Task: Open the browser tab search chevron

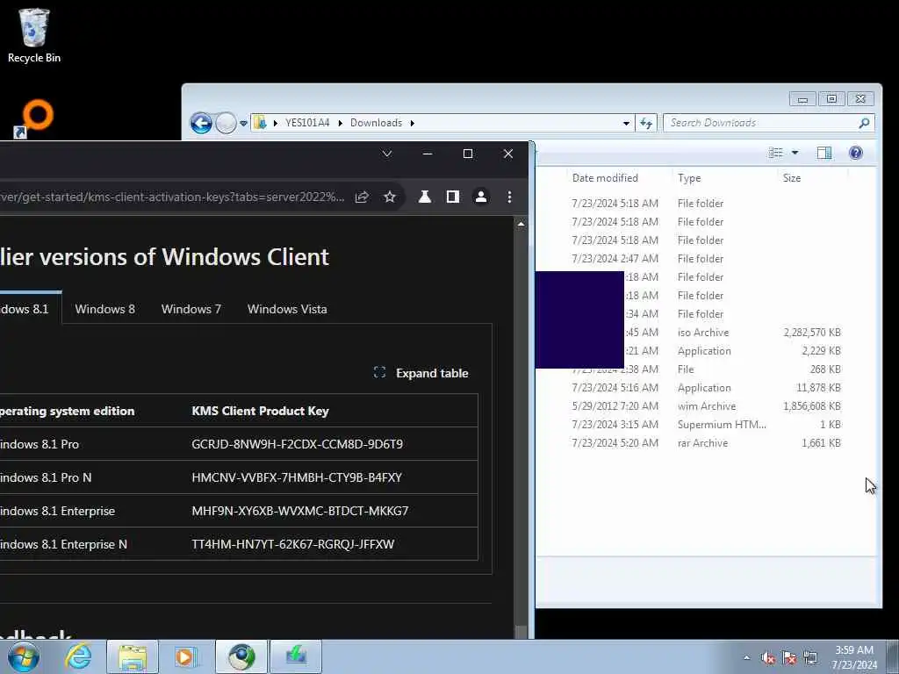Action: pos(387,154)
